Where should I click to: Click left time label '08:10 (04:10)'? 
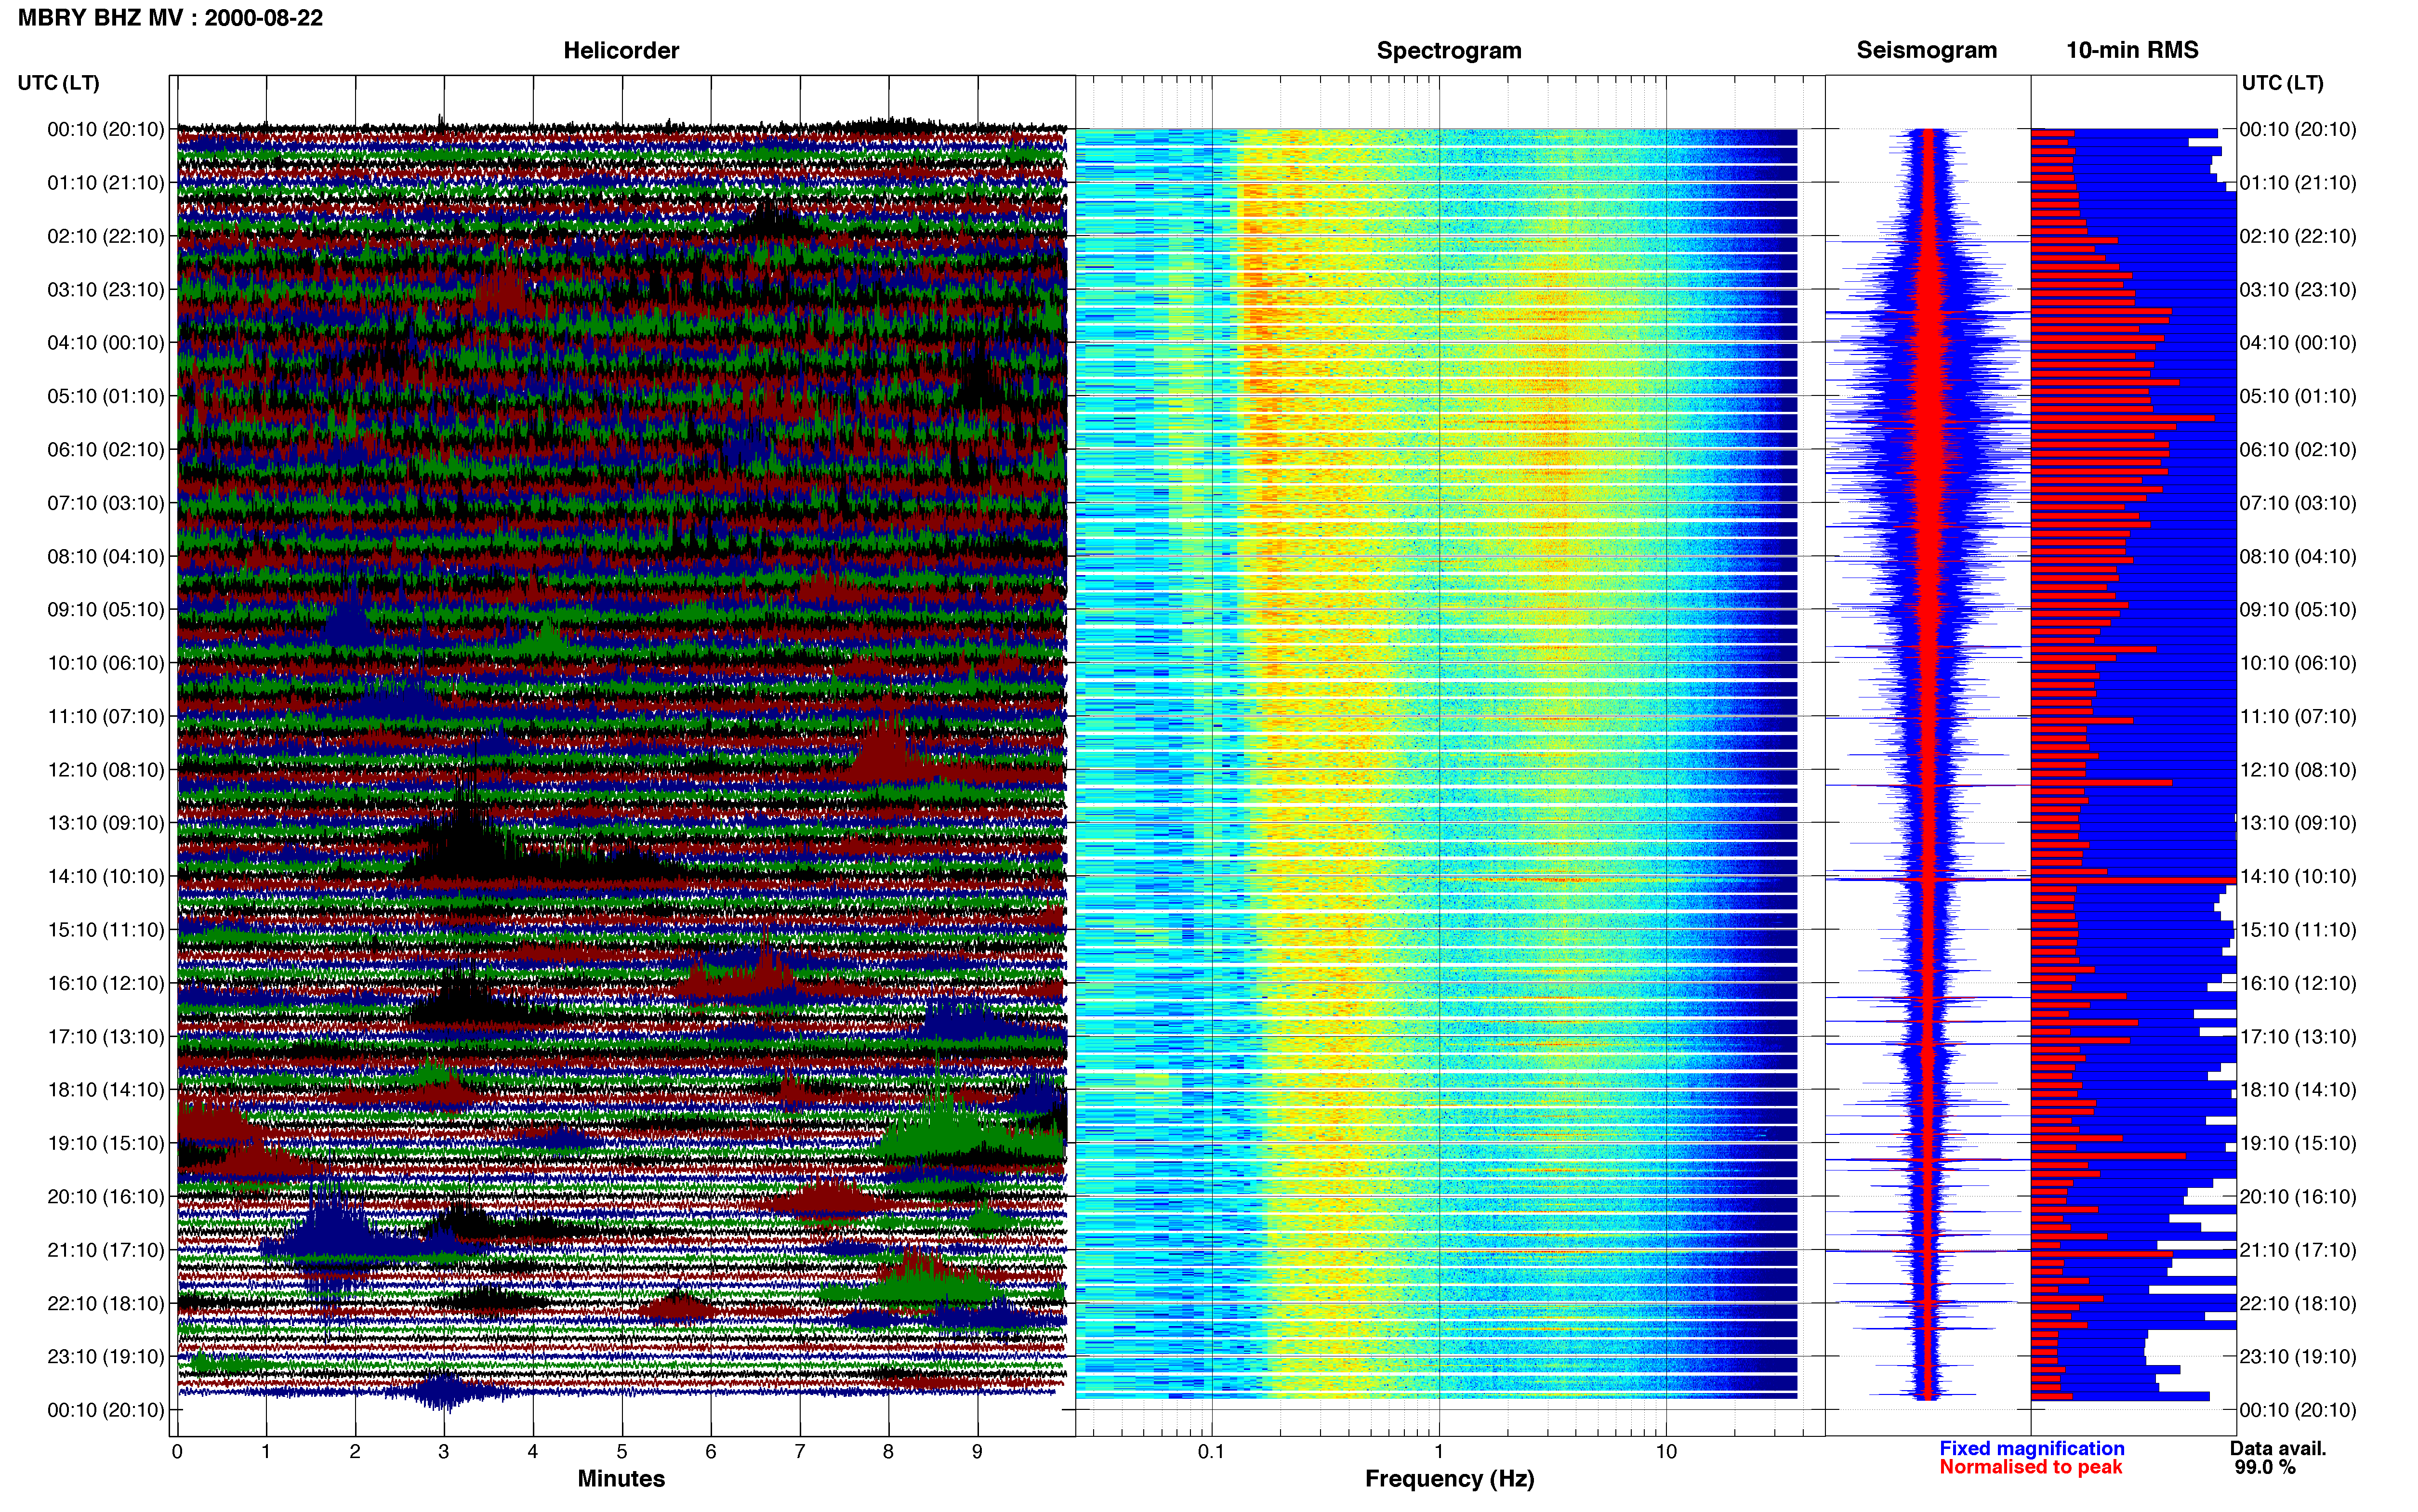pyautogui.click(x=106, y=556)
